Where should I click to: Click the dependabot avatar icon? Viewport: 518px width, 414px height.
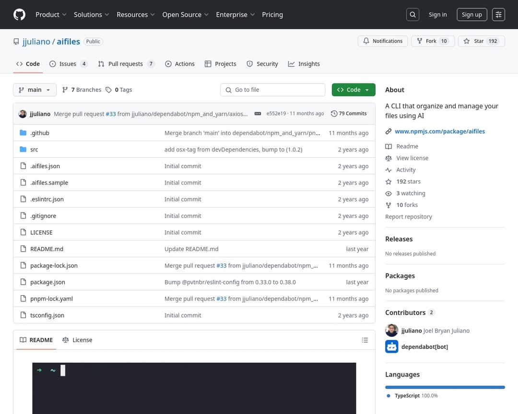[391, 346]
